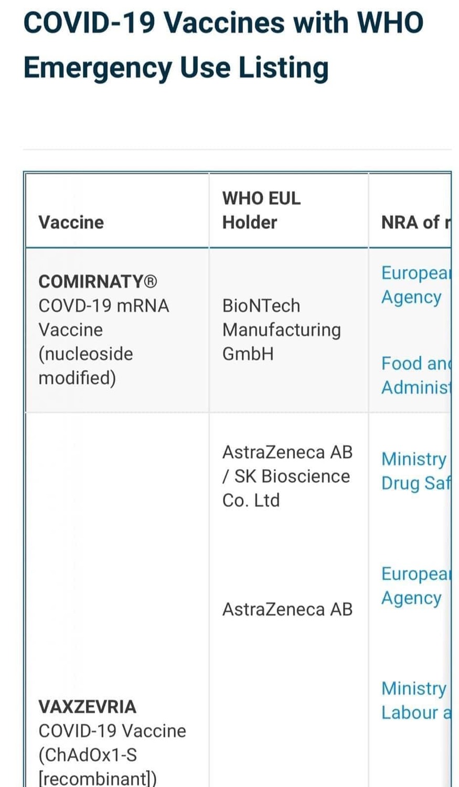459x787 pixels.
Task: Click the SK Bioscience Co. Ltd text
Action: (286, 488)
